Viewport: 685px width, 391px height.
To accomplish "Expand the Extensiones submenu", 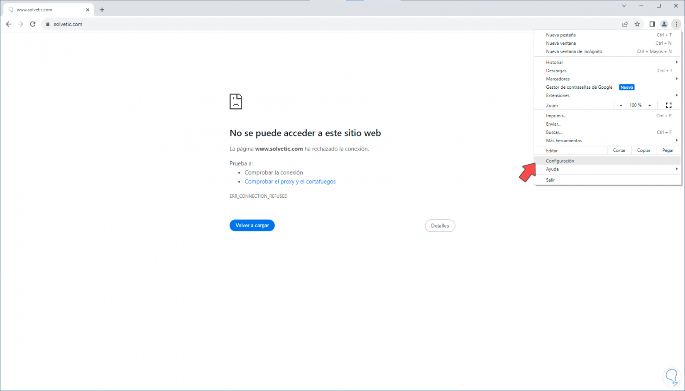I will (x=607, y=95).
